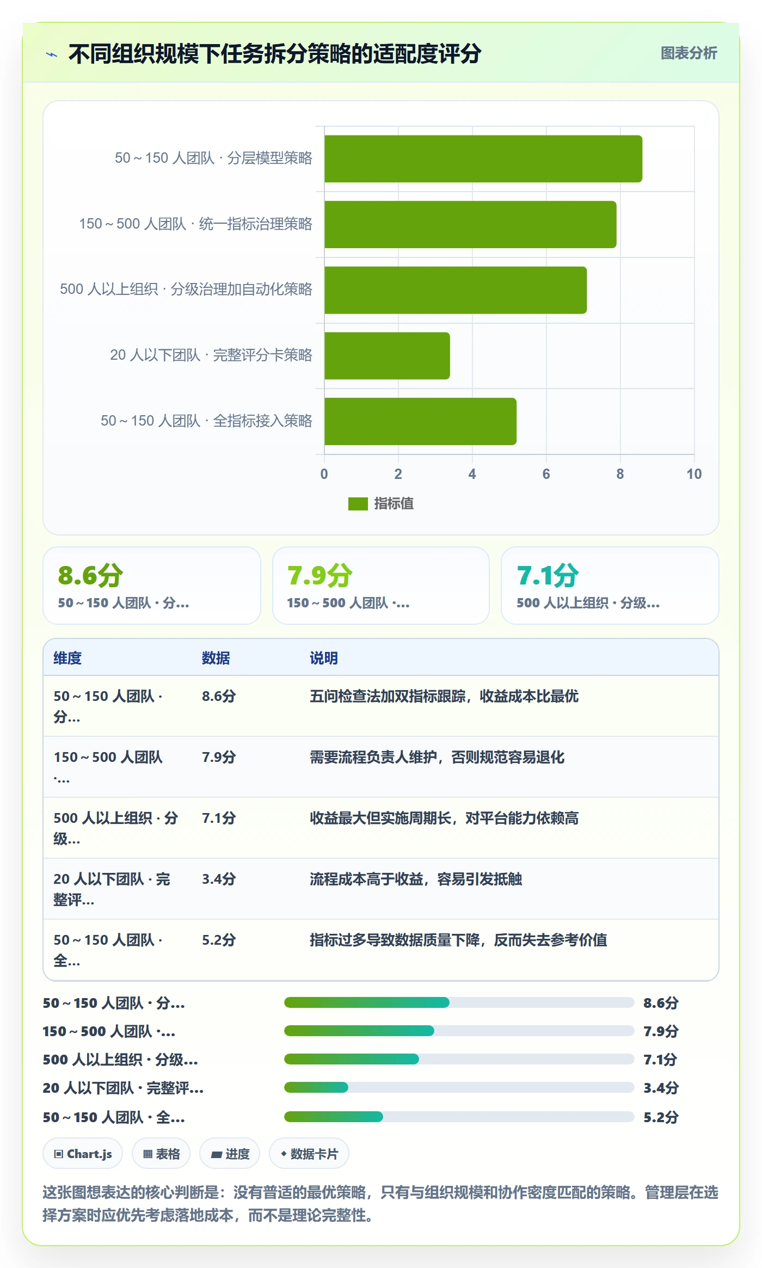762x1268 pixels.
Task: Click the bar for 全指标接入策略
Action: (x=420, y=422)
